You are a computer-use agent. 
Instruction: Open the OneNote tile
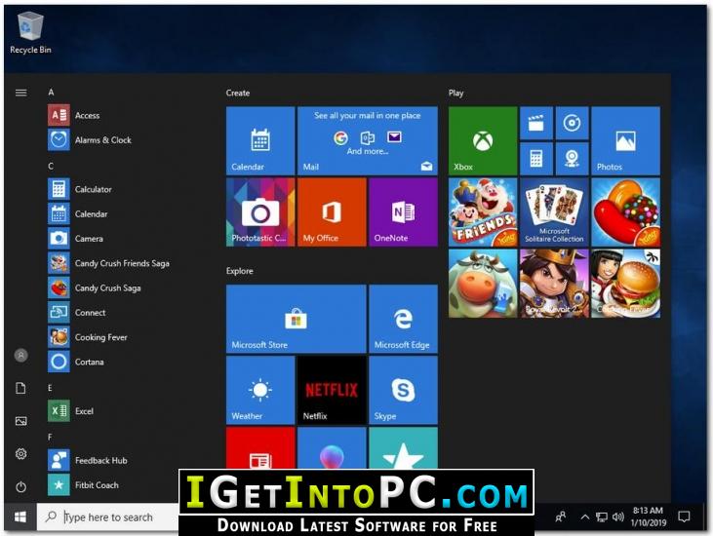404,212
